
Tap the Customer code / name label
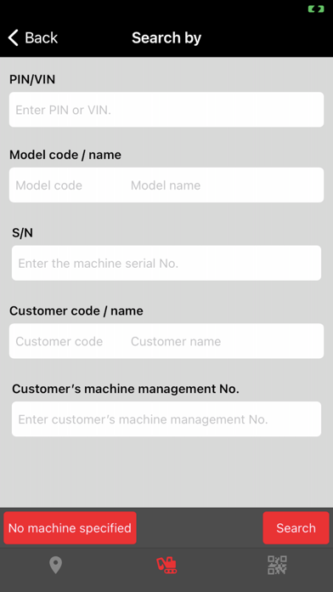tap(76, 310)
